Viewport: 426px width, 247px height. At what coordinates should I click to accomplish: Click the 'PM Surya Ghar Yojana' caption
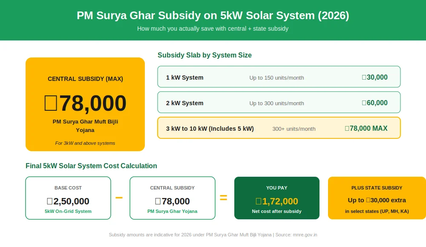click(x=172, y=211)
